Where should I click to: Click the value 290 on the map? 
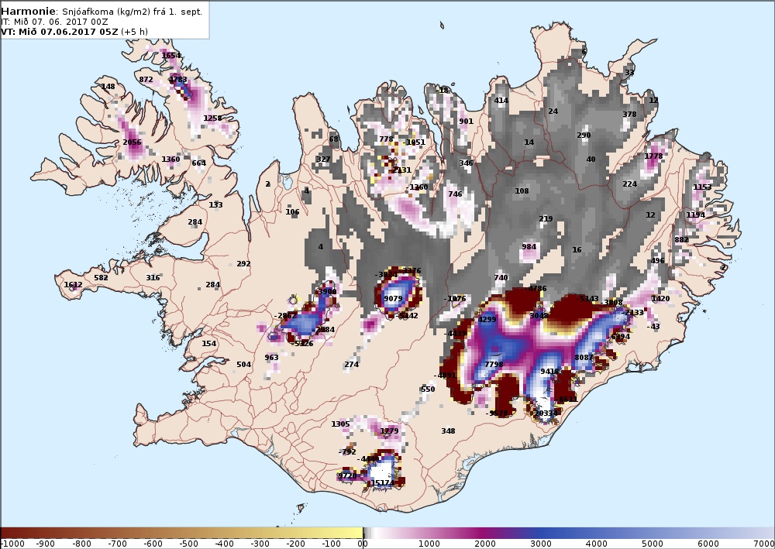pyautogui.click(x=584, y=135)
